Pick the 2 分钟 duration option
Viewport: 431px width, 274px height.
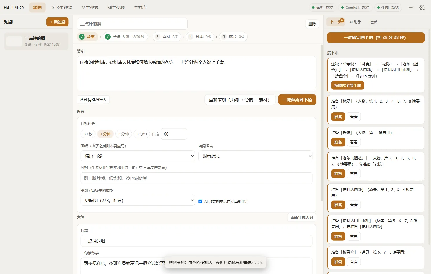coord(123,134)
